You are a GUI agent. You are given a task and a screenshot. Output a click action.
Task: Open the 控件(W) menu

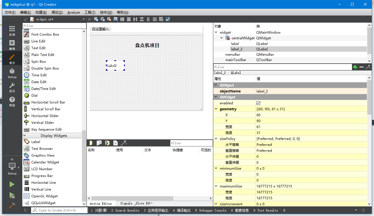click(106, 12)
